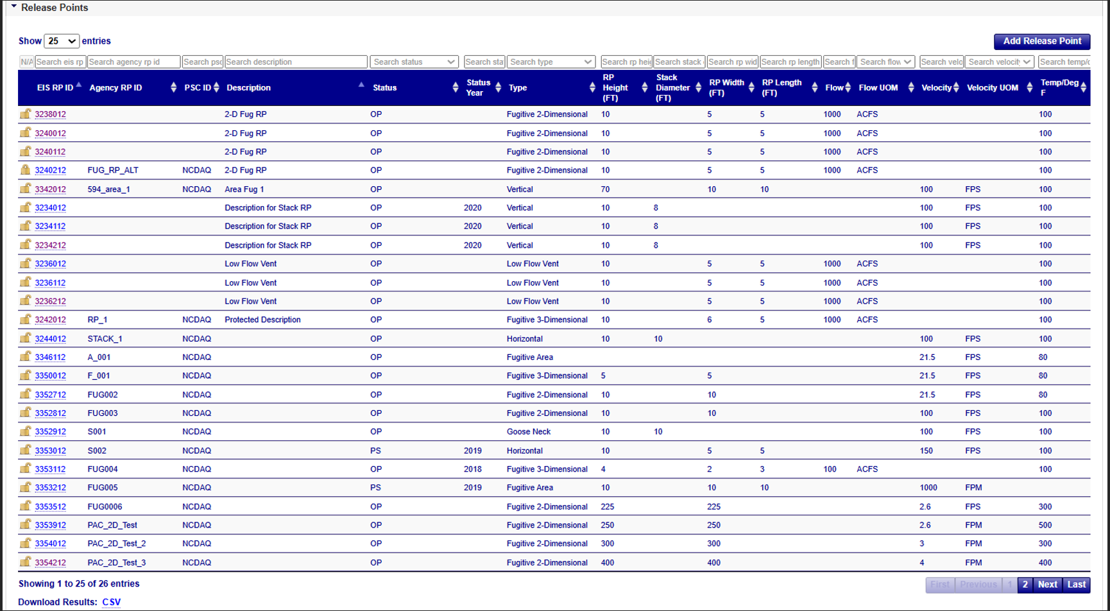Open release point 3244012 link
Viewport: 1110px width, 611px height.
click(x=50, y=339)
